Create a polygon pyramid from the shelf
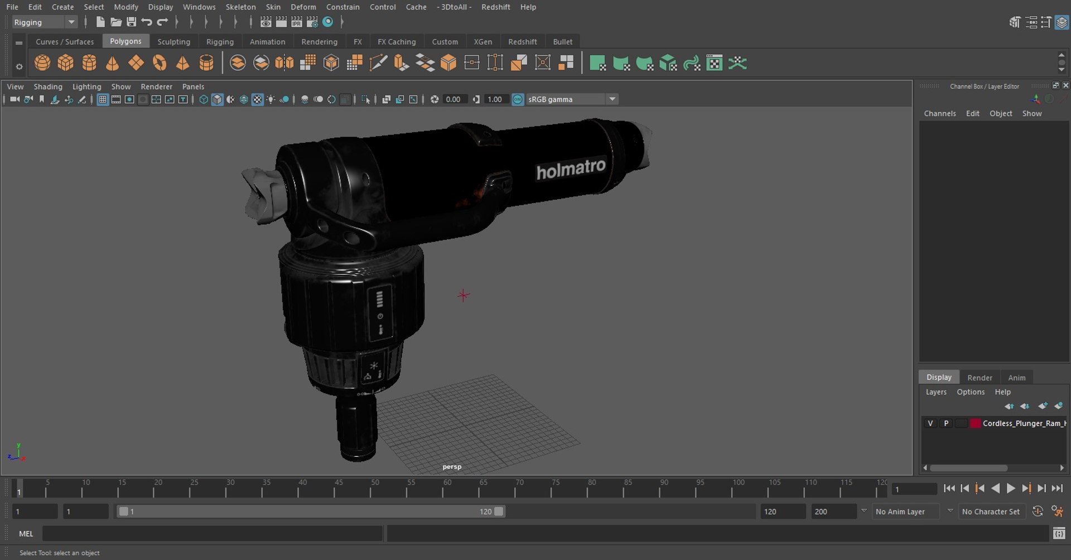 coord(183,63)
